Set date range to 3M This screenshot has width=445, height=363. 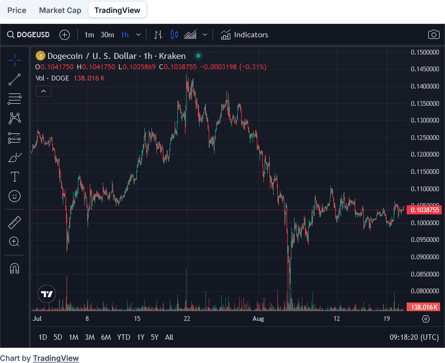pyautogui.click(x=90, y=337)
